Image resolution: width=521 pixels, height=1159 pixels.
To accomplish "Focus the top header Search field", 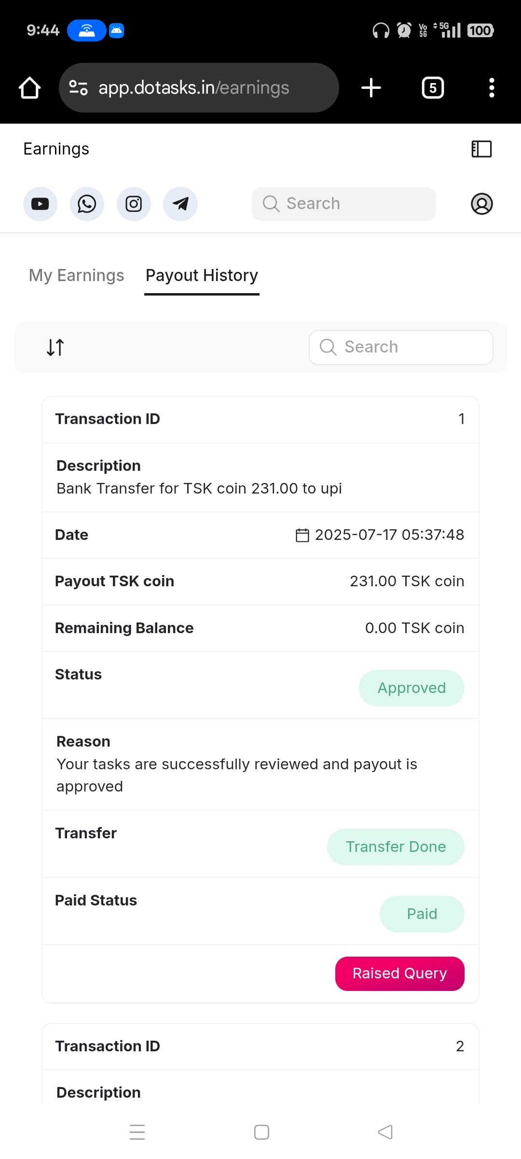I will (x=344, y=204).
